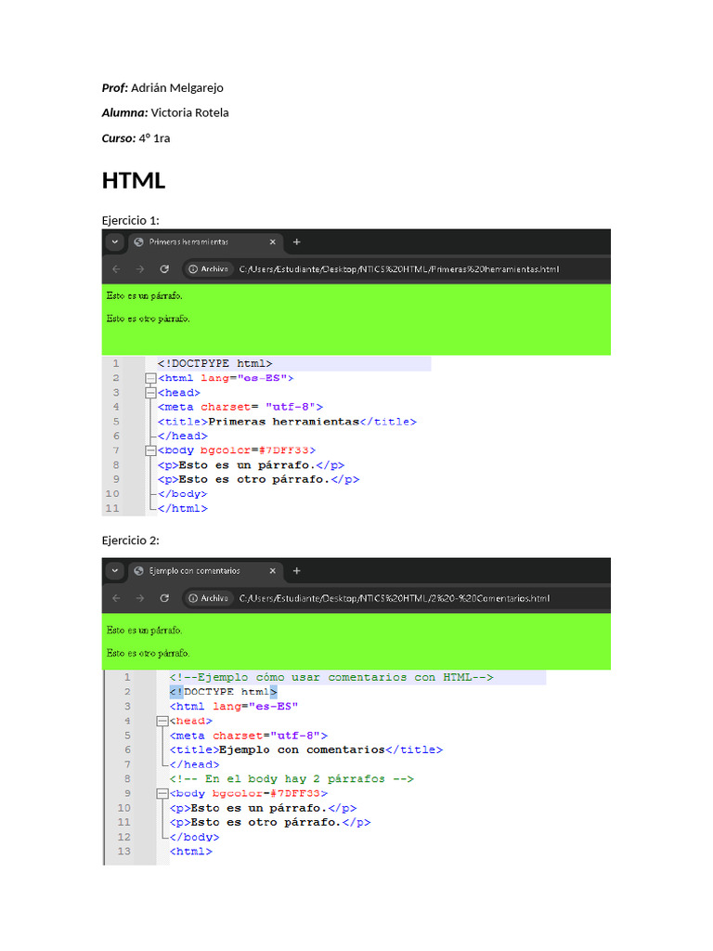Click line number 13 in Ejercicio 2 editor

tap(124, 852)
